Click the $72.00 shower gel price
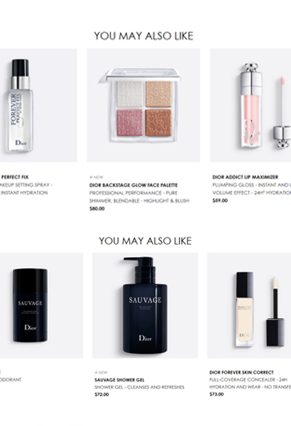 point(102,394)
